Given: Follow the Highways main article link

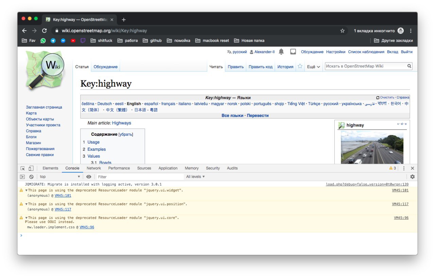Looking at the screenshot, I should click(x=121, y=123).
